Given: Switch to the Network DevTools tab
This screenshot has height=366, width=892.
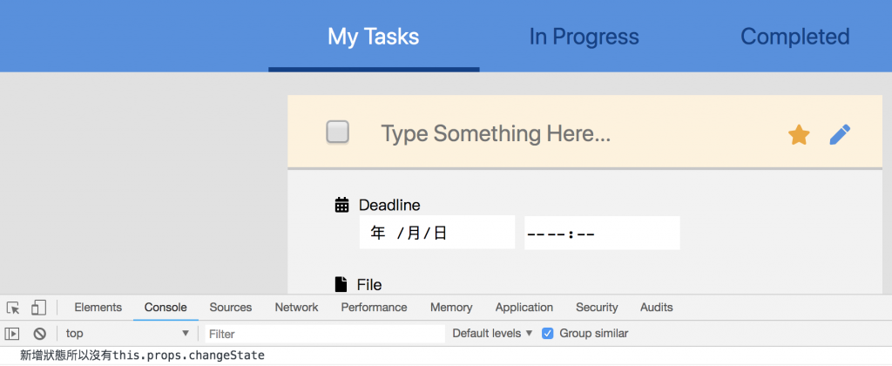Looking at the screenshot, I should coord(296,308).
